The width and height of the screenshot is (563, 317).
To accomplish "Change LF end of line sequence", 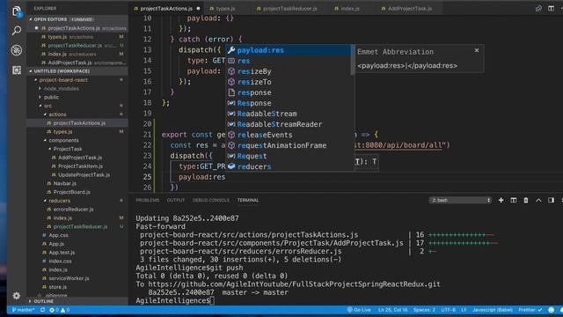I will tap(464, 310).
